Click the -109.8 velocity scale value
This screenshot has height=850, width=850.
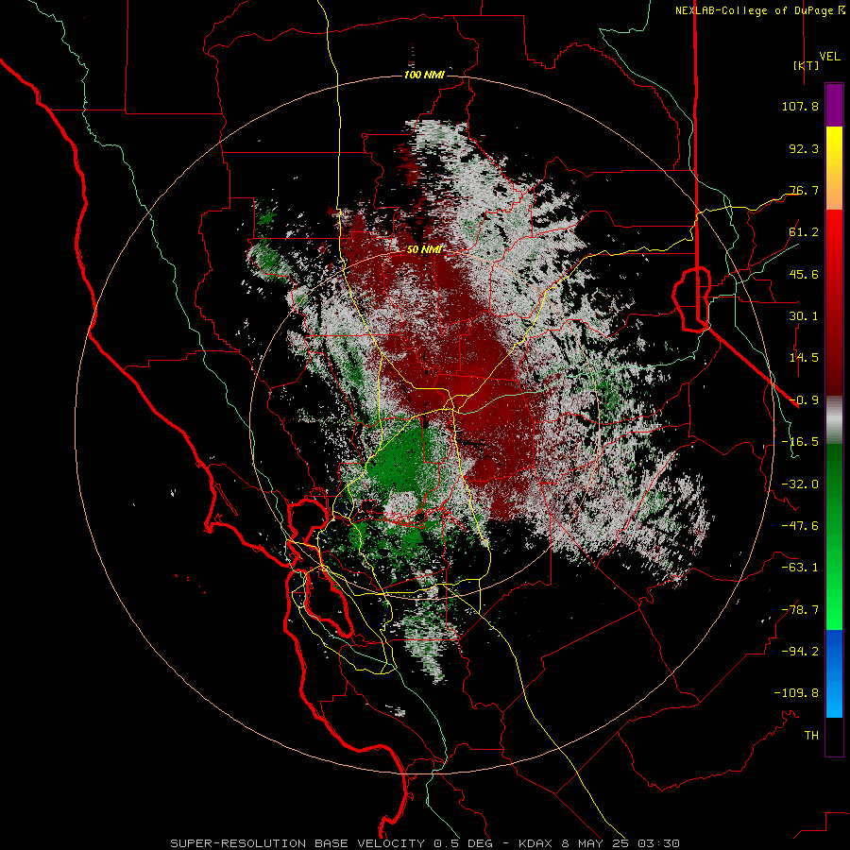pyautogui.click(x=796, y=693)
